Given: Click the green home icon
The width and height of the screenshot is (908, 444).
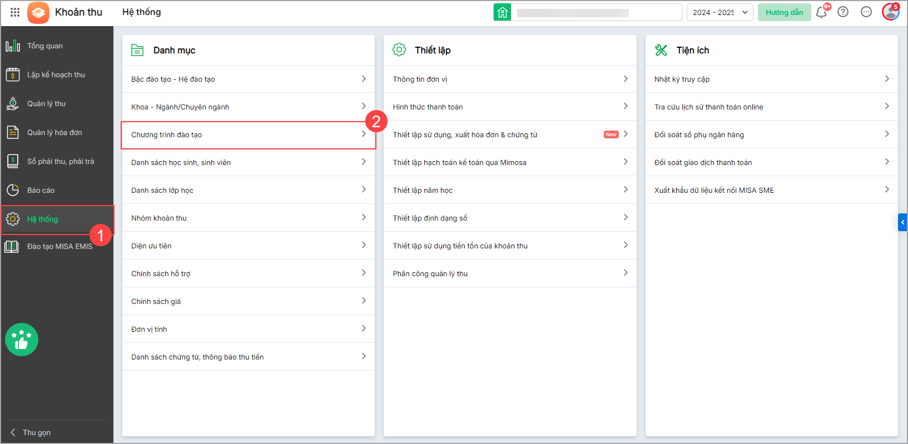Looking at the screenshot, I should click(502, 12).
